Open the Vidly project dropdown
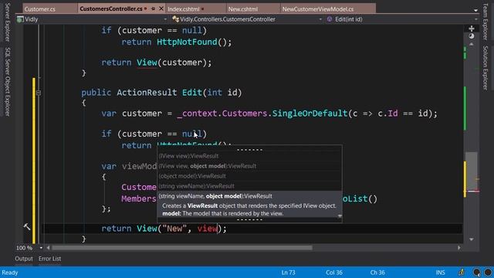The width and height of the screenshot is (494, 278). (x=165, y=19)
